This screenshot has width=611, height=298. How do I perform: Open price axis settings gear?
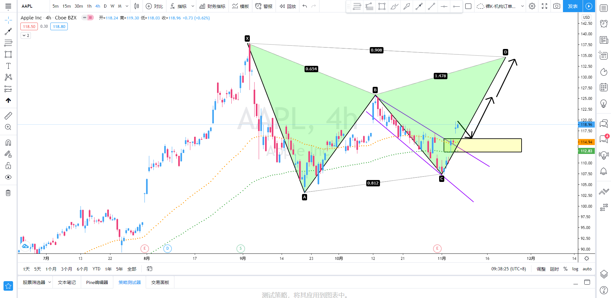pos(586,258)
